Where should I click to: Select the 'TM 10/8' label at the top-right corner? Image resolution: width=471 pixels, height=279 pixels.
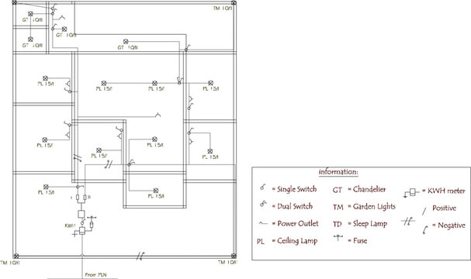pos(223,9)
